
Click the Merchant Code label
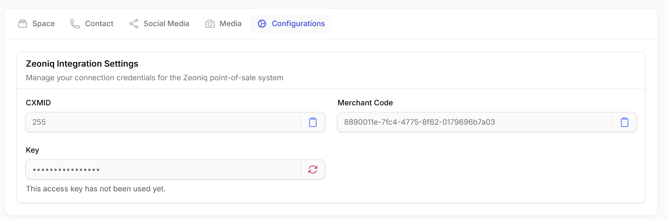tap(365, 103)
